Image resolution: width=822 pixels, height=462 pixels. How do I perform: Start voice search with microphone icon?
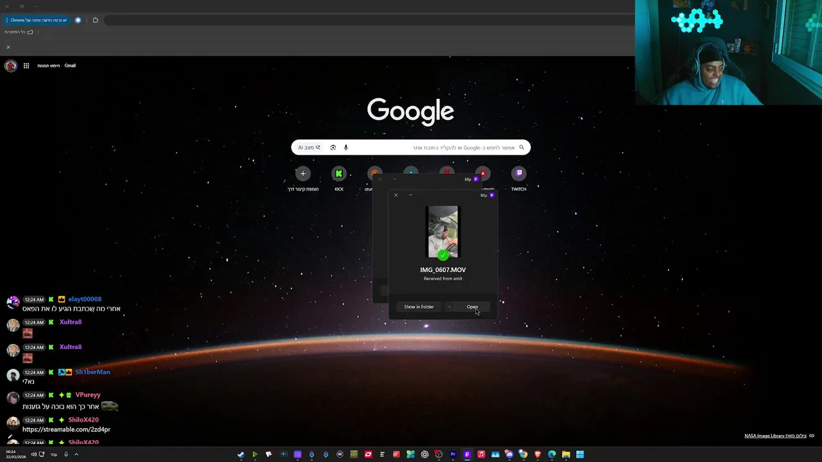pos(345,148)
